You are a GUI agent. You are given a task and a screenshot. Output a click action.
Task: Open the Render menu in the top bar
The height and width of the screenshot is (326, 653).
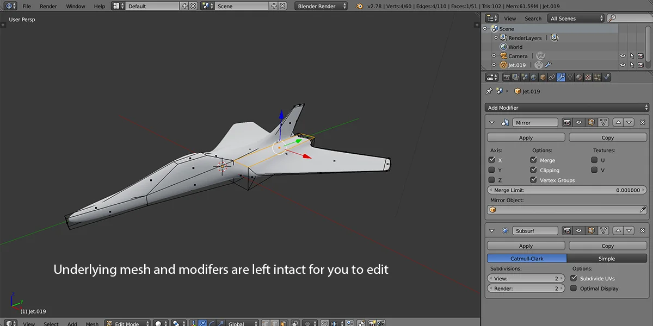[x=48, y=5]
